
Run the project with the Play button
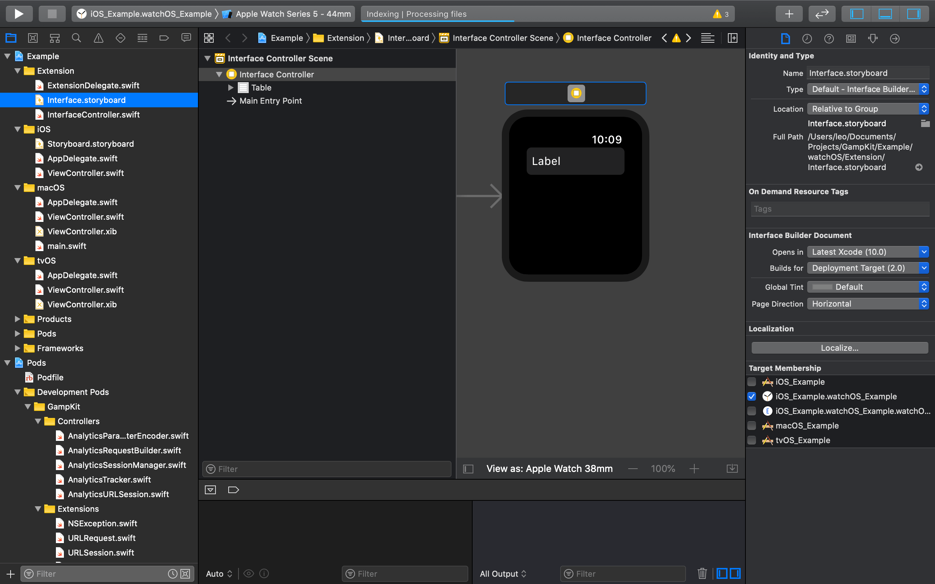click(x=19, y=14)
